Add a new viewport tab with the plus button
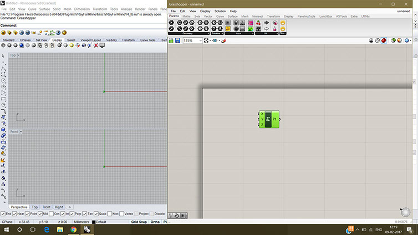This screenshot has width=418, height=235. pyautogui.click(x=70, y=207)
